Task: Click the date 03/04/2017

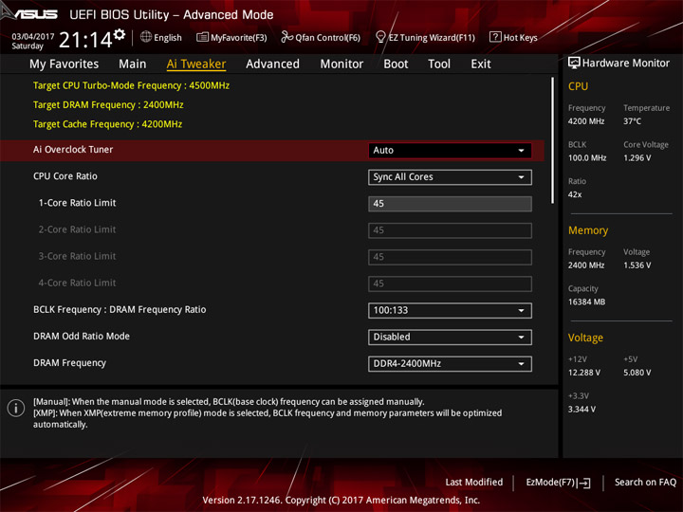Action: tap(32, 37)
